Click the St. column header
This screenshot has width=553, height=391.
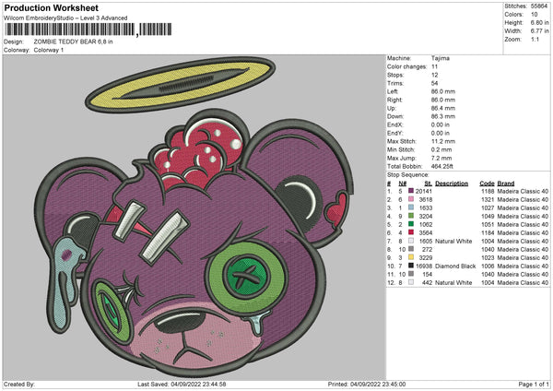429,184
